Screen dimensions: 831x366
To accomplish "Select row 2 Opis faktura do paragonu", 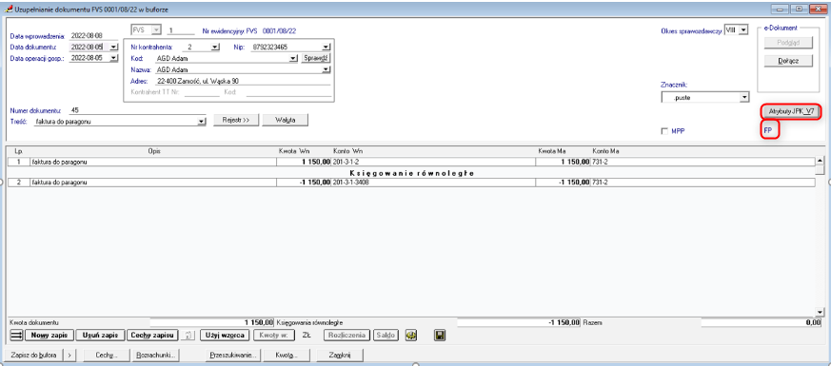I will (x=153, y=183).
